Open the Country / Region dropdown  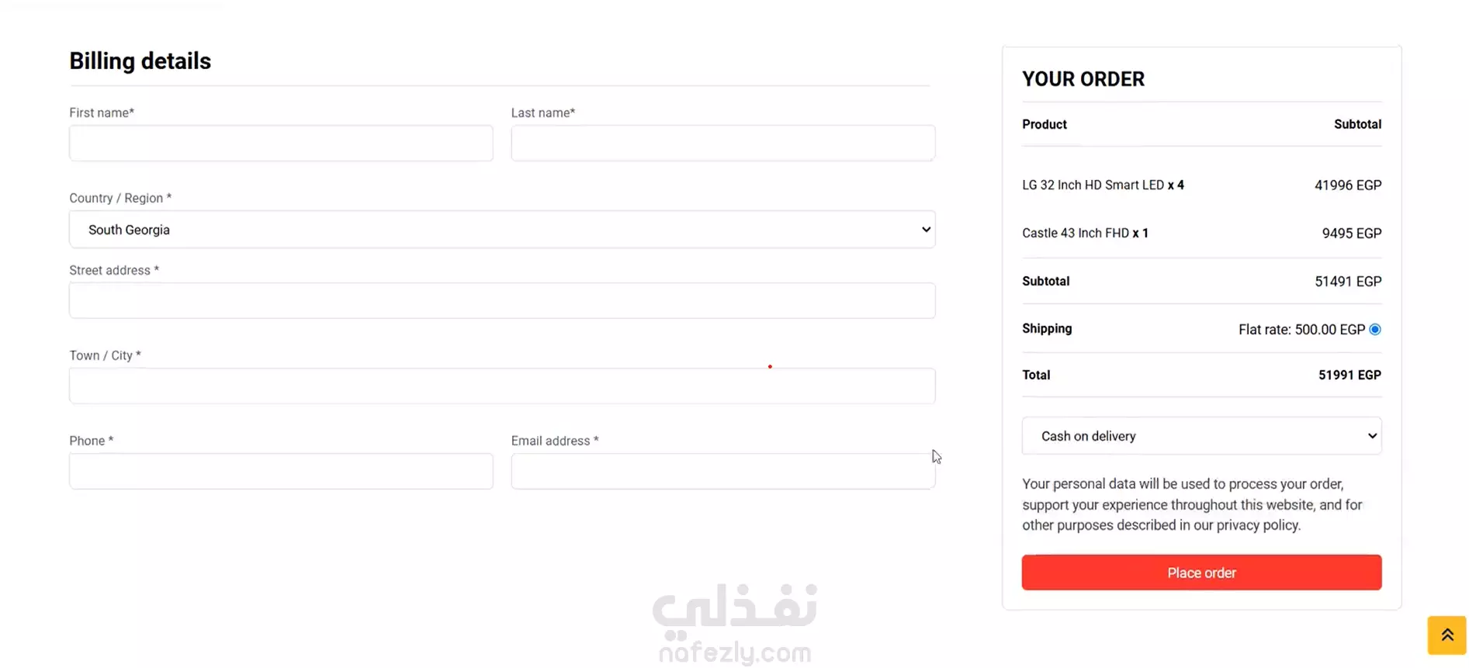(x=502, y=230)
